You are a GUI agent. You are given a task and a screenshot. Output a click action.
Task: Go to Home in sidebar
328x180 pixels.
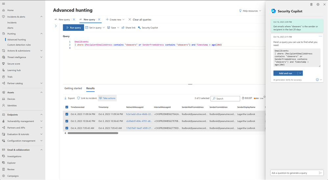(10, 10)
